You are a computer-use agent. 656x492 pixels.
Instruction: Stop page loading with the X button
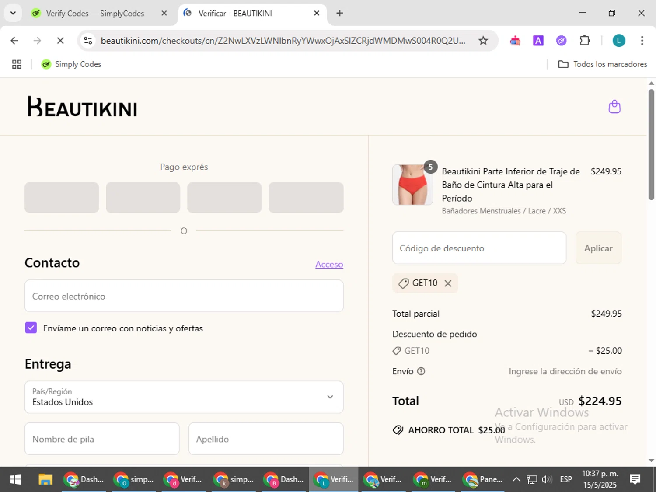click(60, 41)
